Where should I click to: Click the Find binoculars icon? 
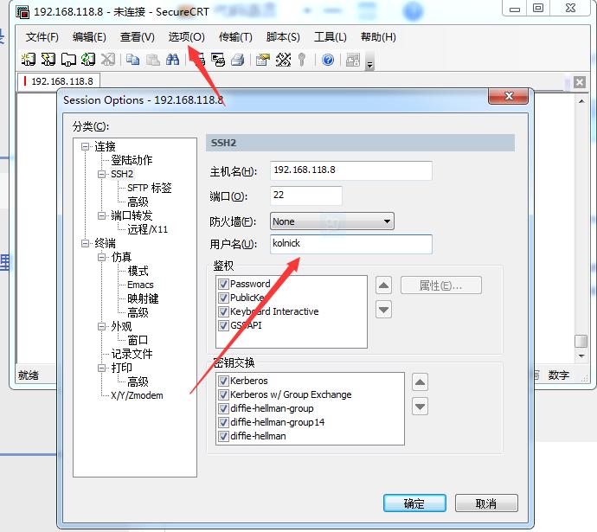[x=172, y=60]
